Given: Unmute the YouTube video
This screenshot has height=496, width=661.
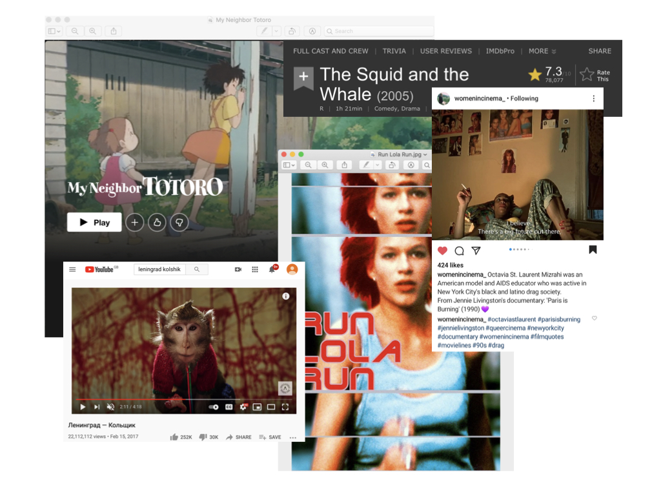Looking at the screenshot, I should 110,407.
